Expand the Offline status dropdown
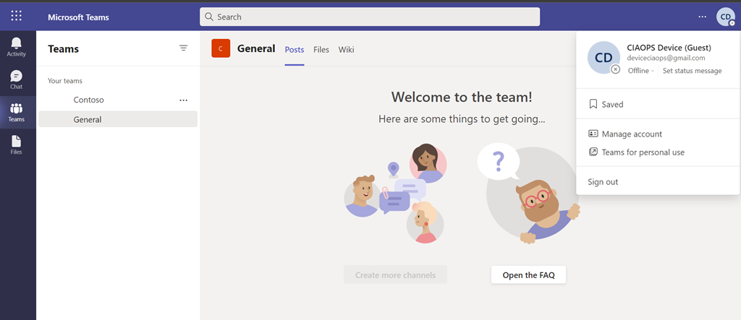 [x=641, y=71]
